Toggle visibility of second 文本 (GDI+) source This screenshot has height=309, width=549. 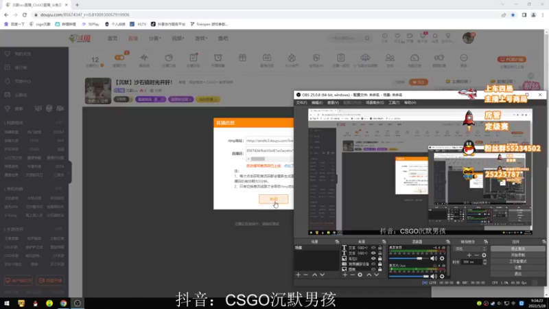373,253
